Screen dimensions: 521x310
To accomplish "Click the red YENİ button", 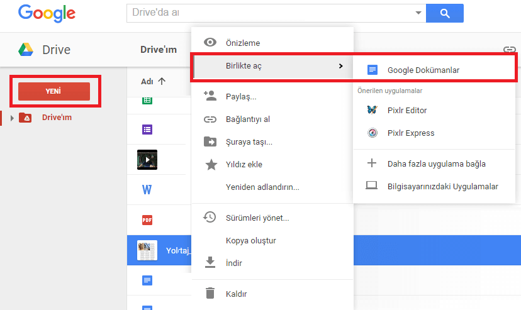I will tap(54, 91).
